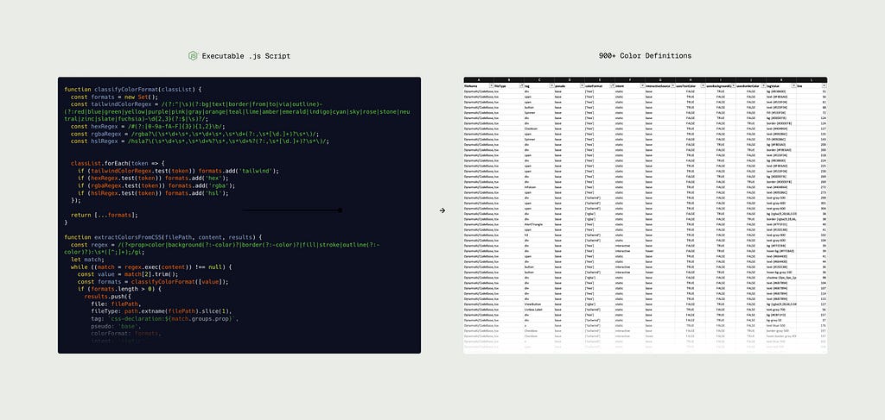Viewport: 885px width, 420px height.
Task: Open the tag column filter dropdown
Action: [x=551, y=85]
